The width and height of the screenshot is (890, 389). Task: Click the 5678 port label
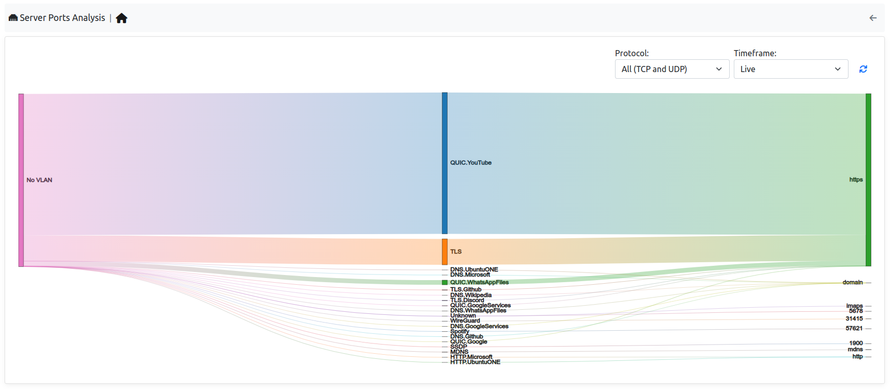pos(856,311)
